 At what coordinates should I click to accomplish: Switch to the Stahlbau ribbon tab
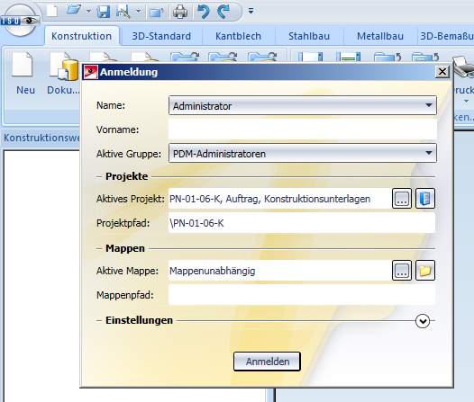click(309, 36)
